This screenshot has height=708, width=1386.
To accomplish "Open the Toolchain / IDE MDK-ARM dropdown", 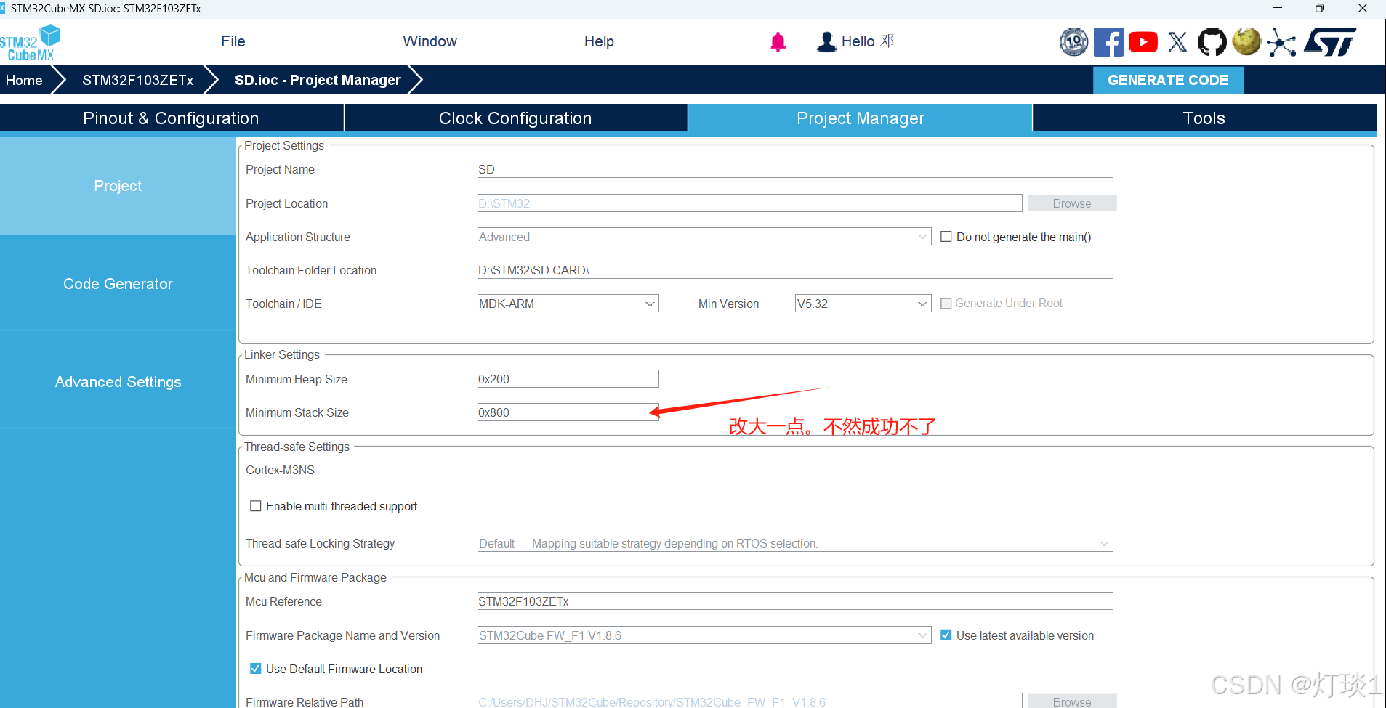I will pos(568,304).
